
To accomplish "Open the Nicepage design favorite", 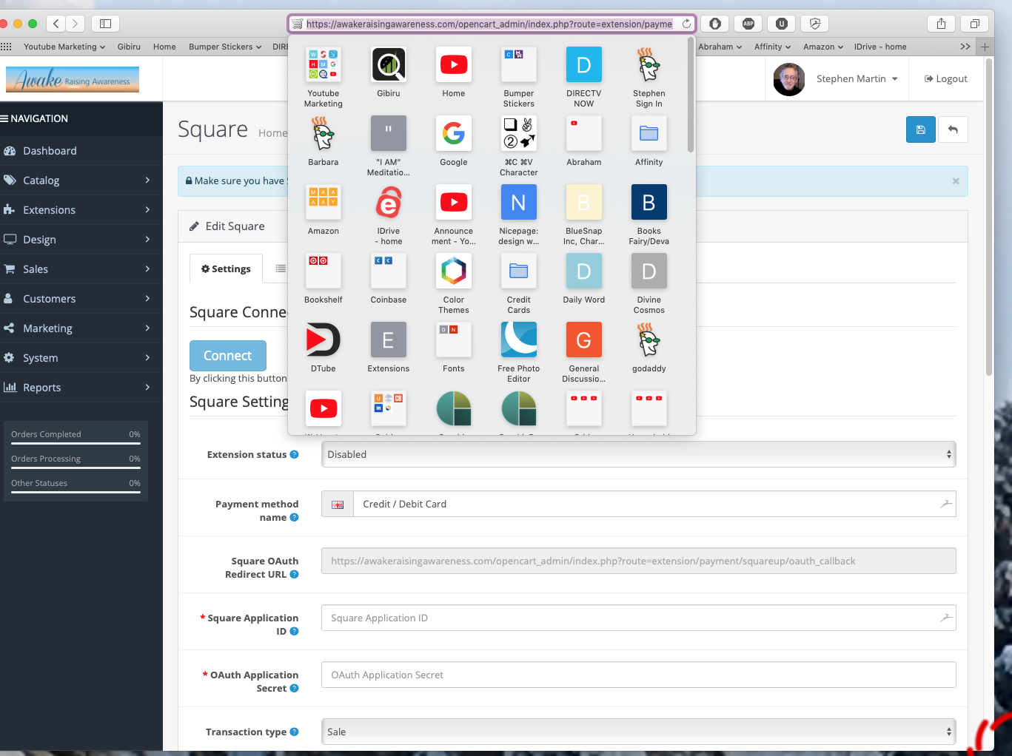I will click(x=519, y=203).
